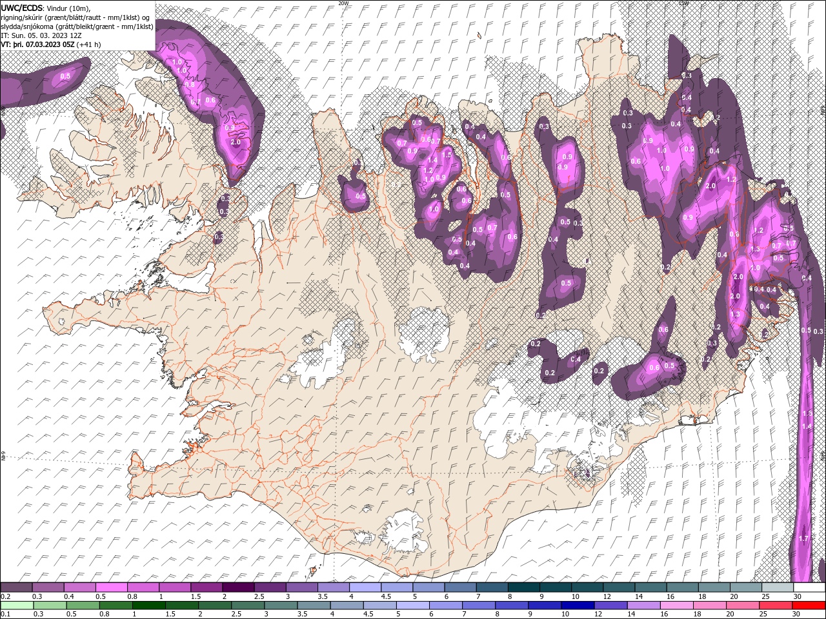Select the palest green rain-scale swatch at 0.1
The width and height of the screenshot is (826, 619).
17,605
